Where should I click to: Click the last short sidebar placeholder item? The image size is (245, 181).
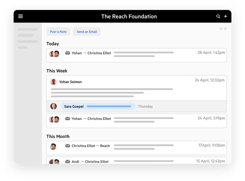click(22, 48)
